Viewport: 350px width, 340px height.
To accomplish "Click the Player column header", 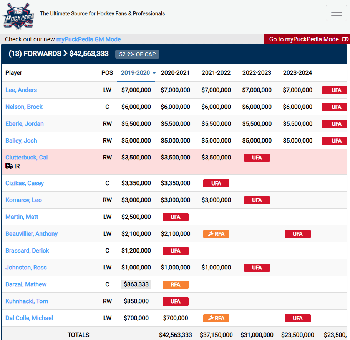I will tap(14, 73).
